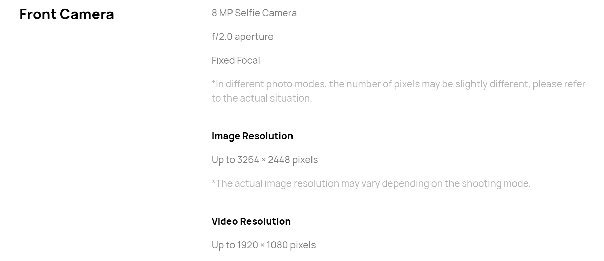Click the Front Camera heading
Viewport: 604px width, 261px height.
pos(67,14)
